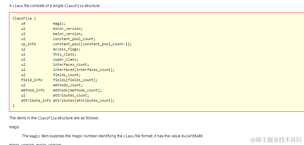The image size is (304, 145).
Task: Click the closing brace of ClassFile
Action: tap(14, 106)
